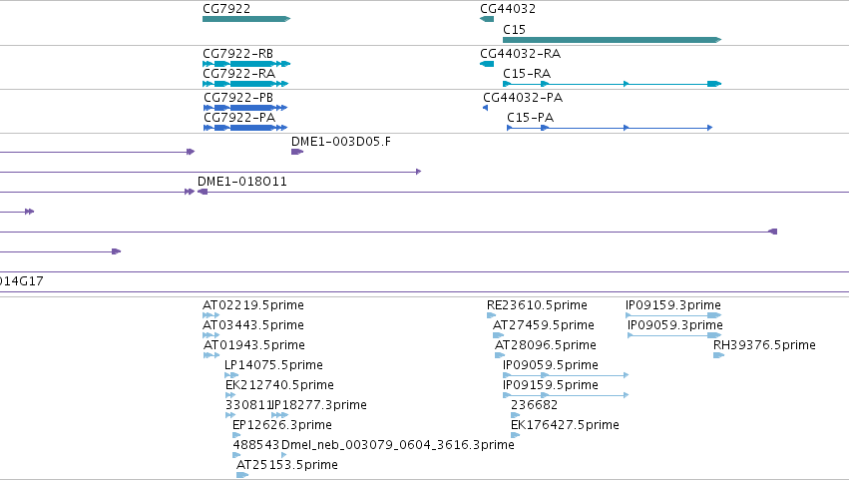Click the RH39376.5prime EST label

point(764,345)
